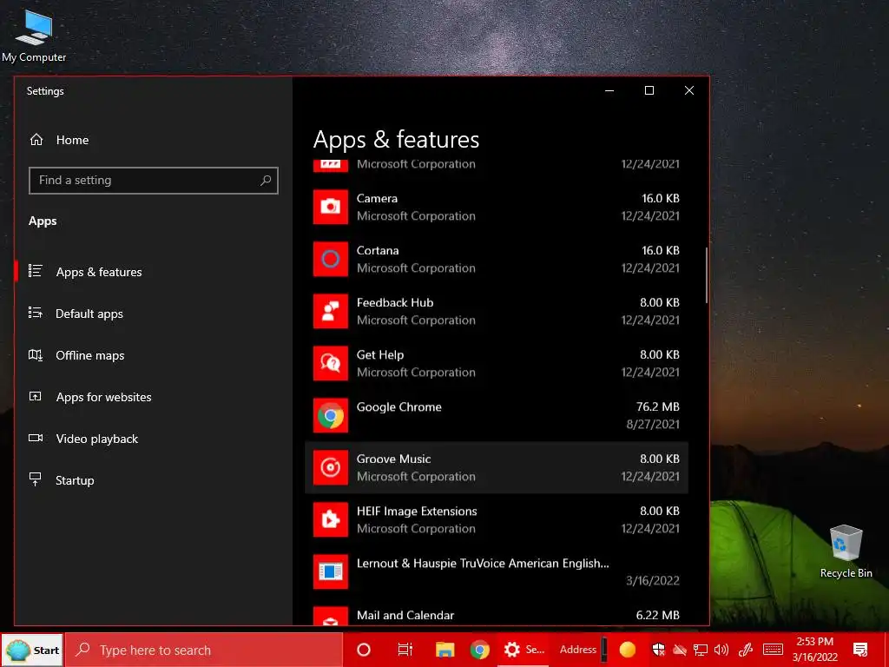Click the HEIF Image Extensions icon
Image resolution: width=889 pixels, height=667 pixels.
pos(331,520)
